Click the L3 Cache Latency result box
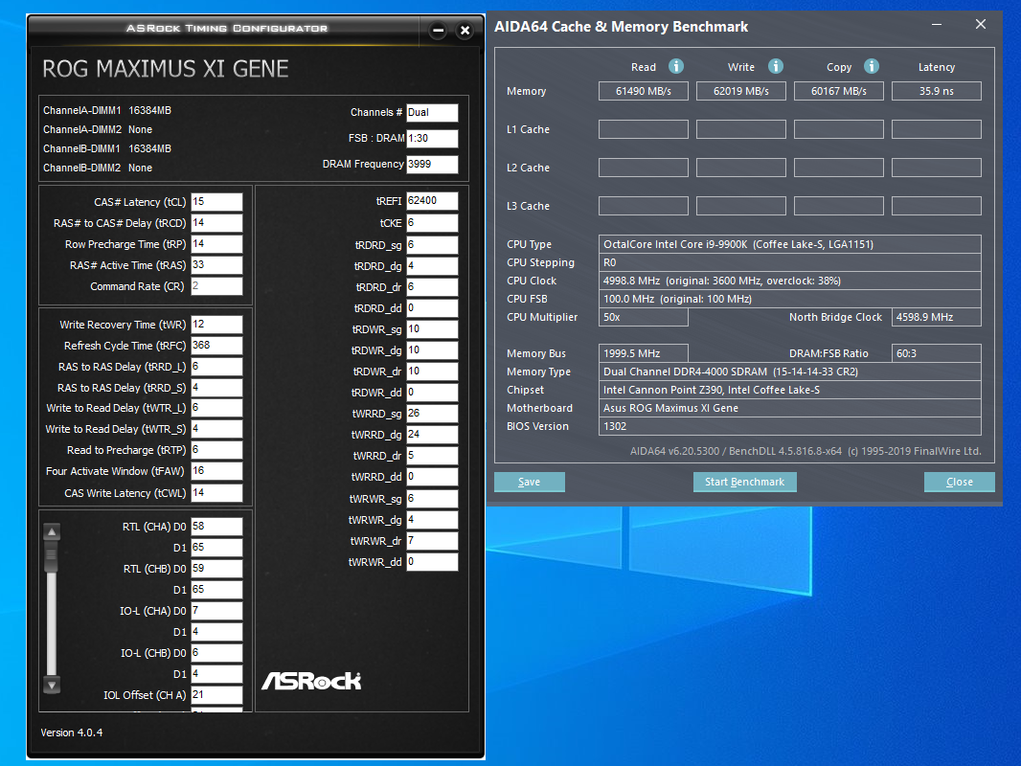The height and width of the screenshot is (766, 1021). (x=937, y=206)
